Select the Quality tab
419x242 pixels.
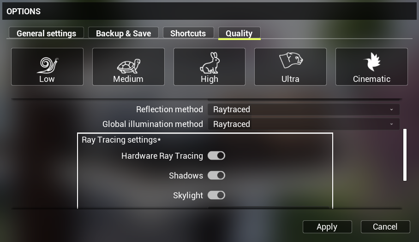point(239,33)
